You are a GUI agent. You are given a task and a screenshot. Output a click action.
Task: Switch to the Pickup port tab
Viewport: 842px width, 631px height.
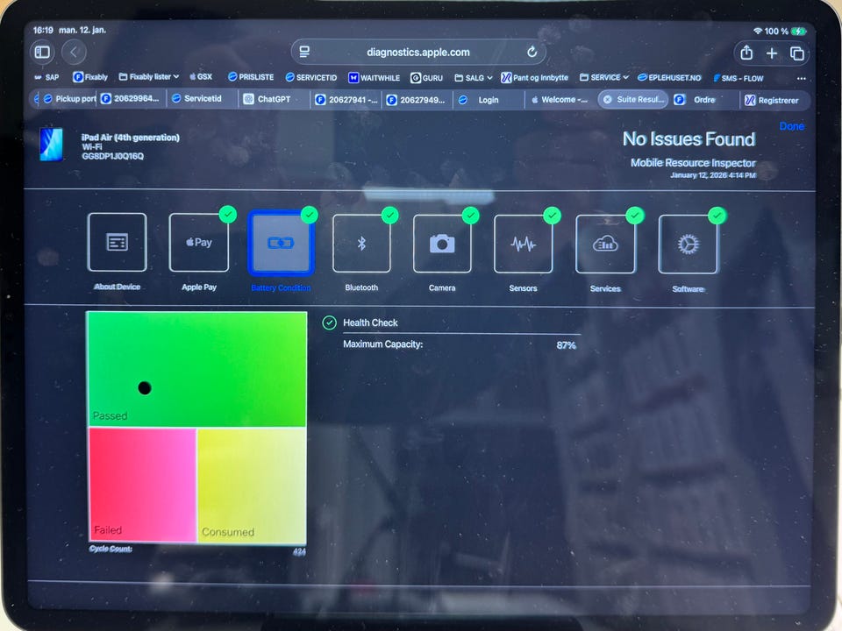click(68, 99)
